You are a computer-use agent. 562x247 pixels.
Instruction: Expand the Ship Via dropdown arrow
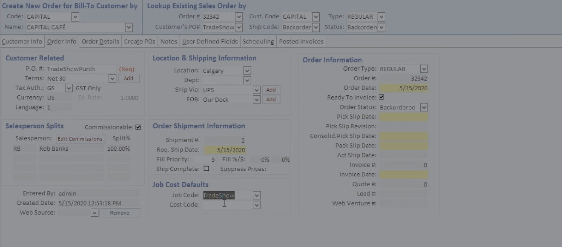click(256, 90)
